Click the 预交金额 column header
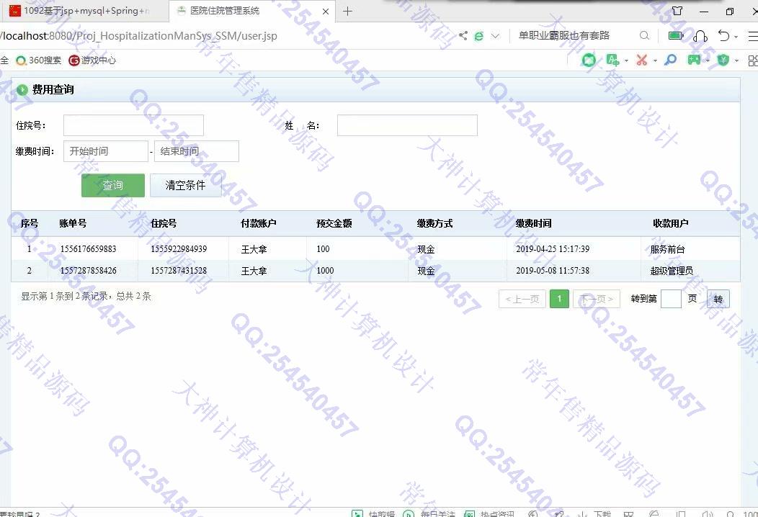Image resolution: width=758 pixels, height=517 pixels. tap(334, 223)
